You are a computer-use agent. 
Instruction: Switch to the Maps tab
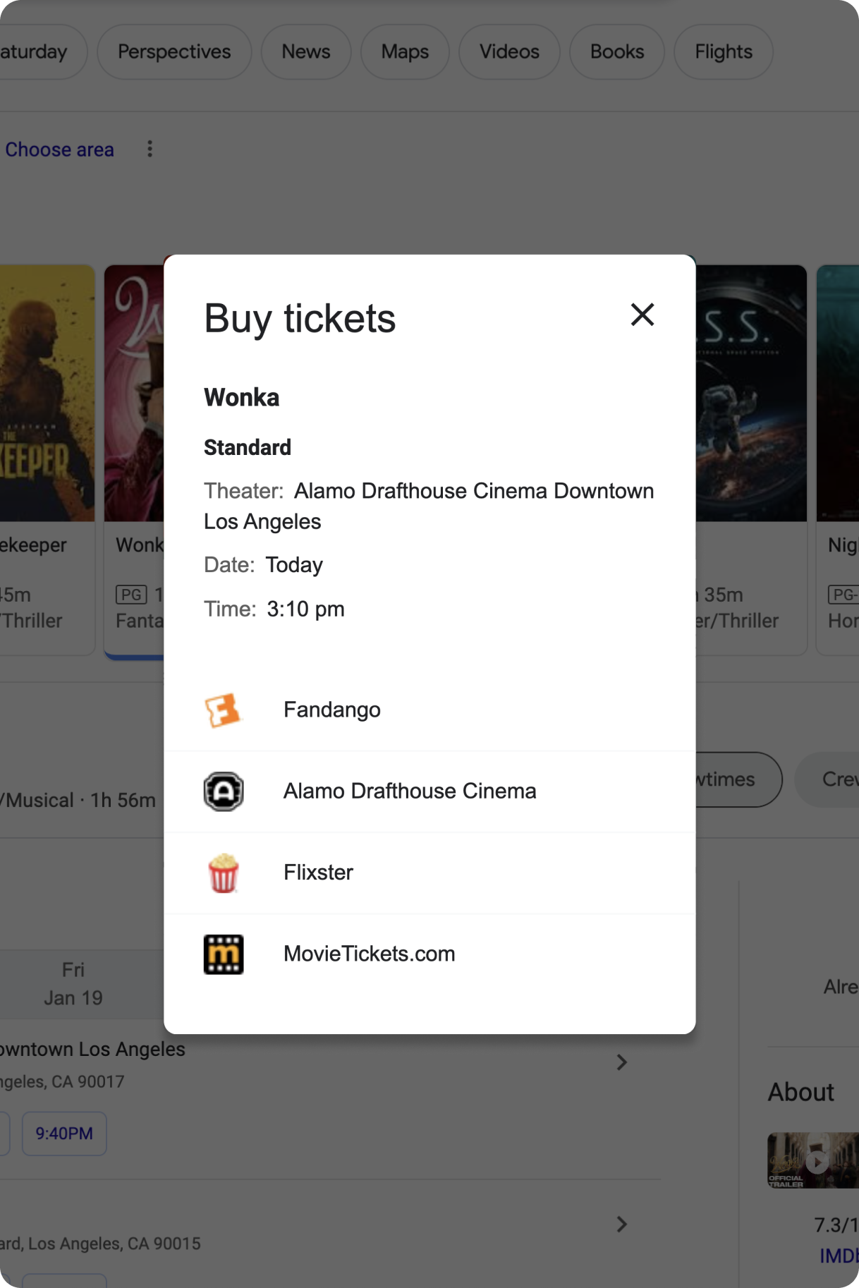[404, 51]
